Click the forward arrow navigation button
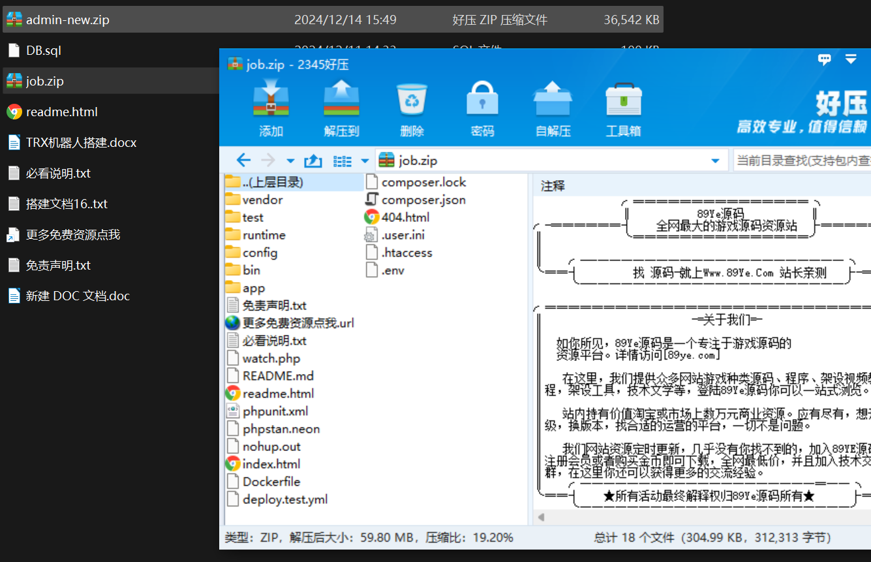 point(267,160)
